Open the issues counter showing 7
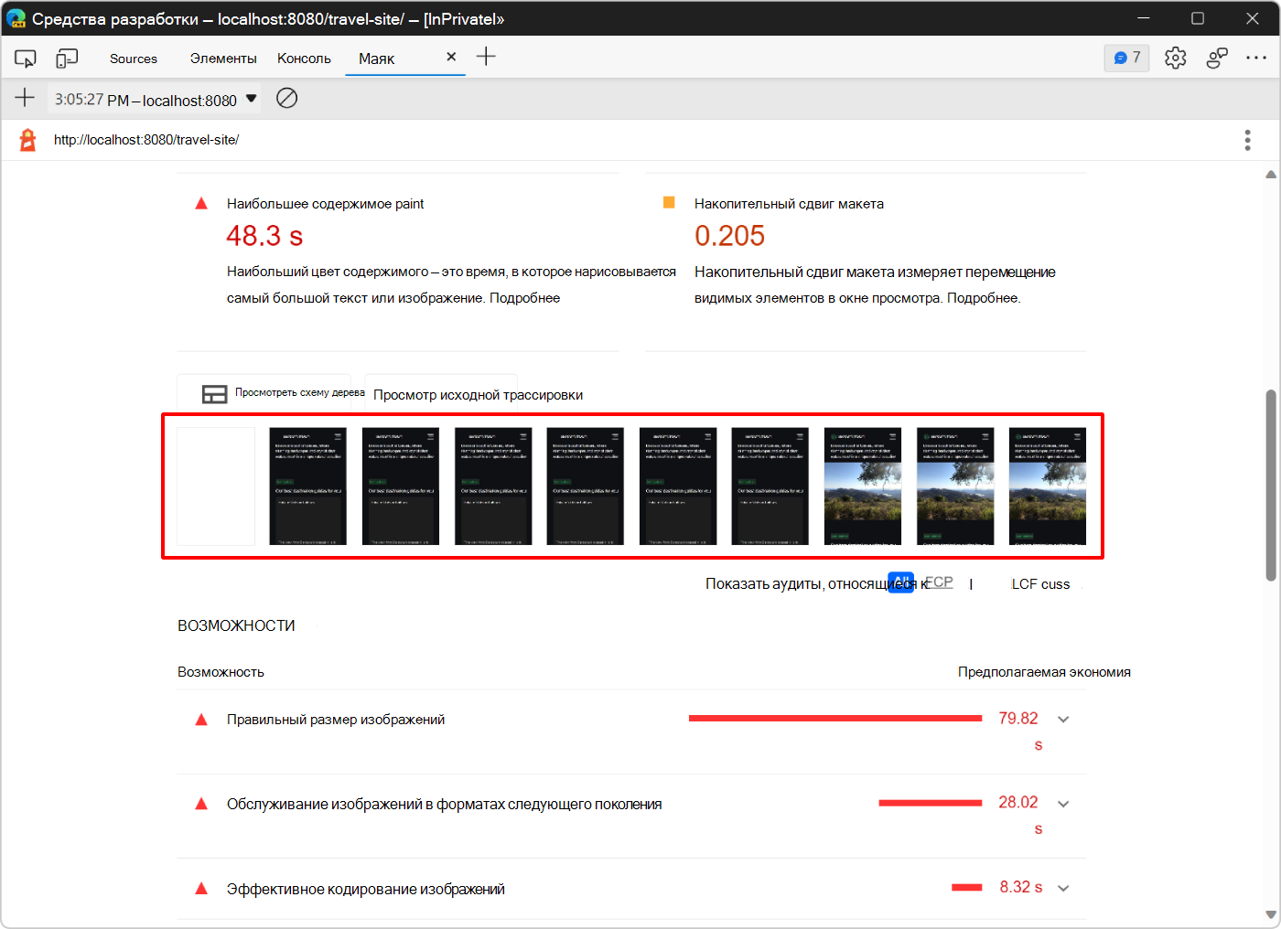This screenshot has width=1281, height=929. tap(1126, 58)
